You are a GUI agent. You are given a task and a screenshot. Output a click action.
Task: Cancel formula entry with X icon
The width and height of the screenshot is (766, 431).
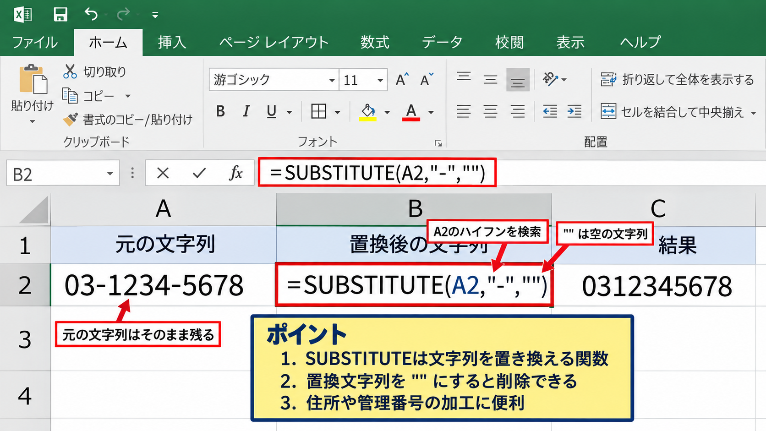pos(163,173)
